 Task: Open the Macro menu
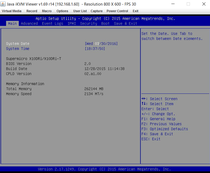coord(47,11)
